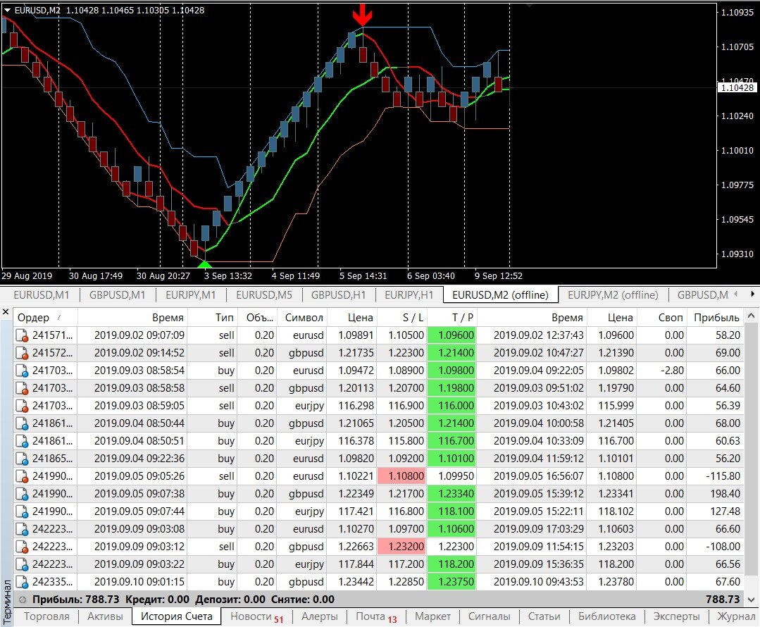760x627 pixels.
Task: Click the chart symbol dropdown triangle near EURUSD,M2
Action: (7, 10)
